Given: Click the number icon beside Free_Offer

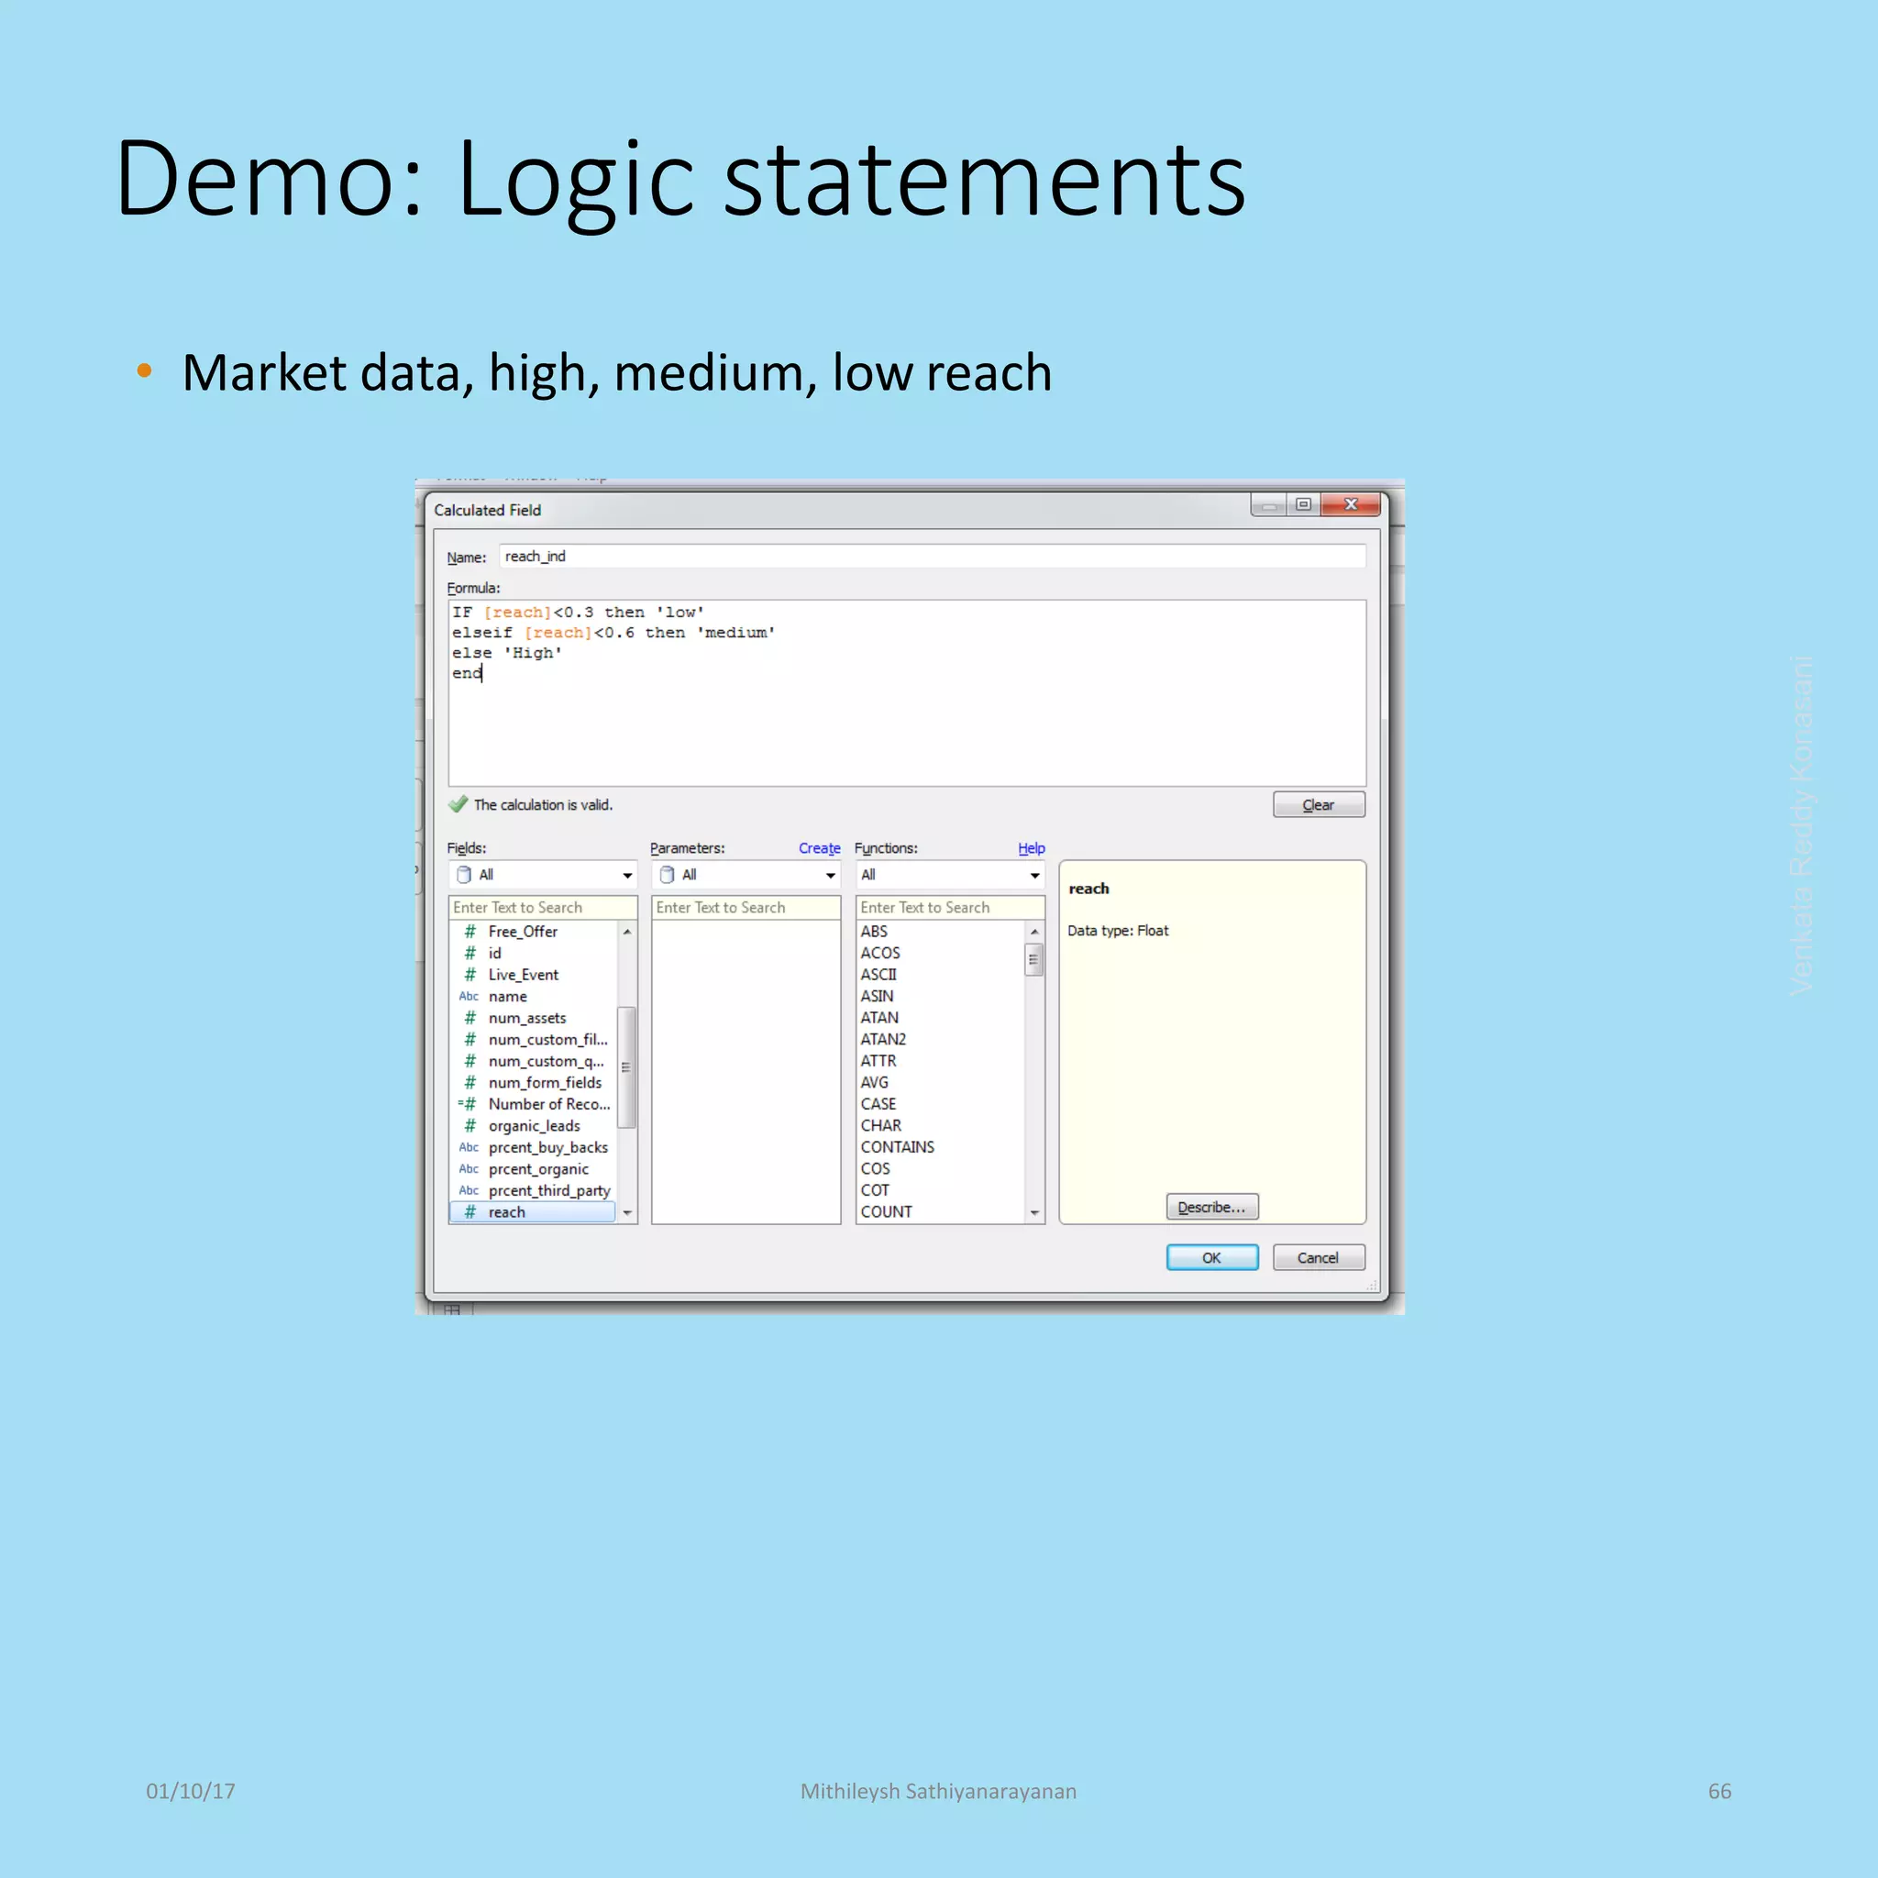Looking at the screenshot, I should pos(469,932).
